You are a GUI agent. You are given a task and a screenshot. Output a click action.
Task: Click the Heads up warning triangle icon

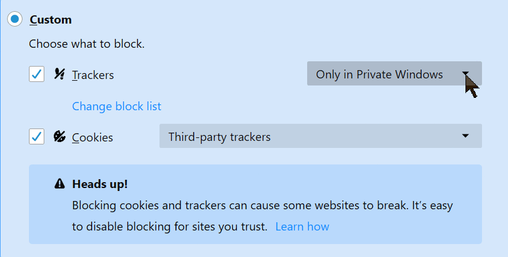coord(59,184)
